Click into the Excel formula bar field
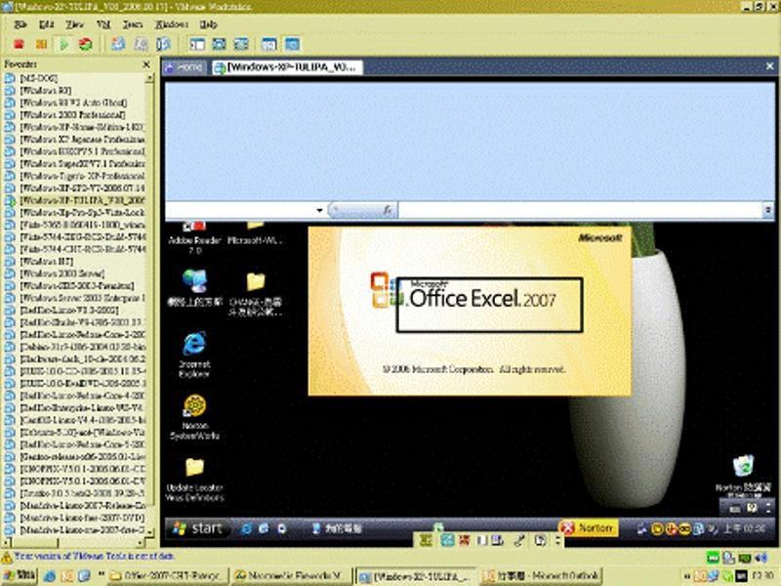Screen dimensions: 781x586 [x=581, y=210]
